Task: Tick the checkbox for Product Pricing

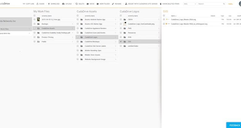Action: point(34,37)
